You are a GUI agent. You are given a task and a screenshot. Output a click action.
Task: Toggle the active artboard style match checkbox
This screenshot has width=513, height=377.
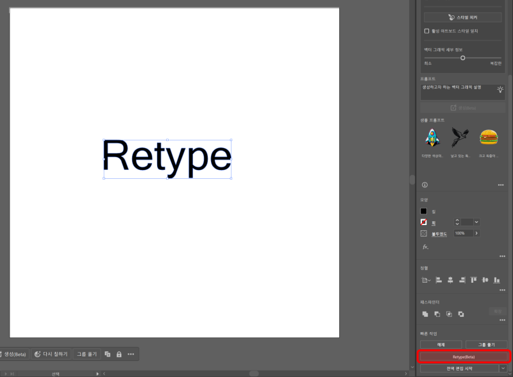[x=426, y=30]
